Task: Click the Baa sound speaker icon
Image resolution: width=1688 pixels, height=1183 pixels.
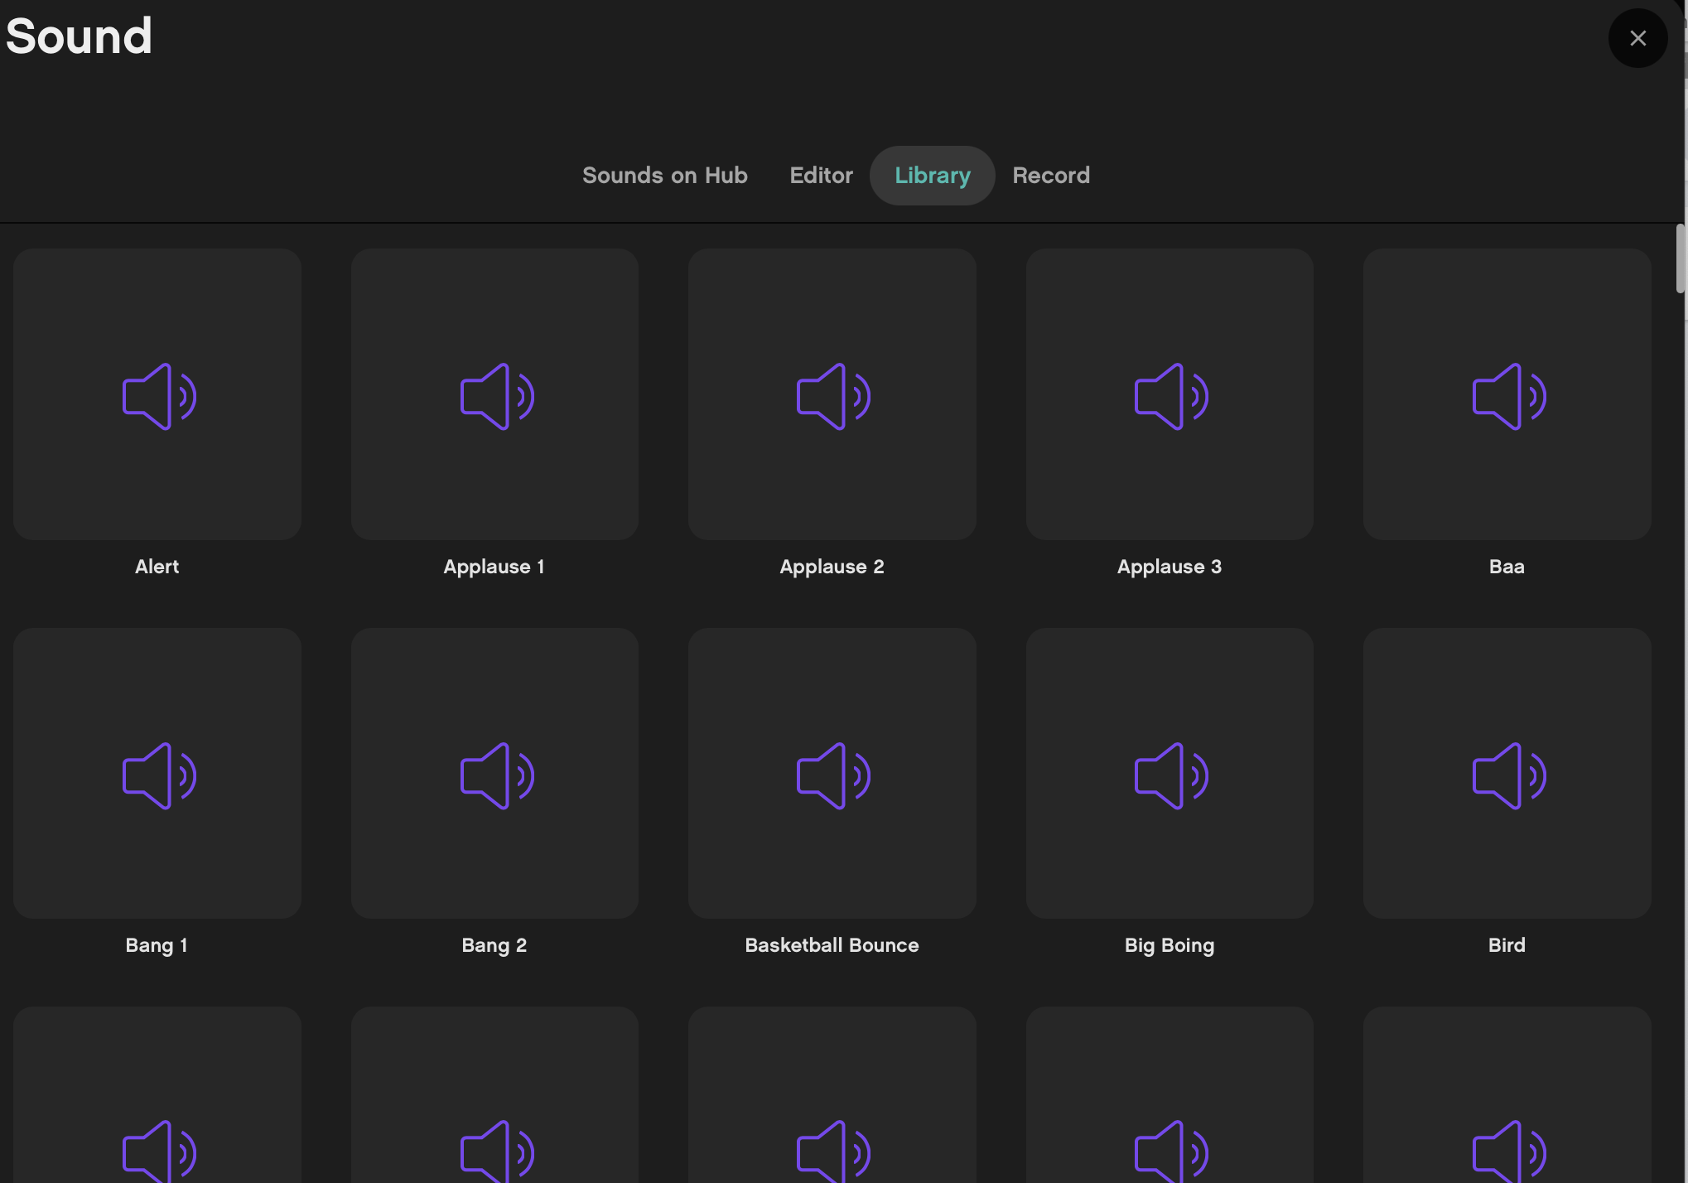Action: tap(1508, 396)
